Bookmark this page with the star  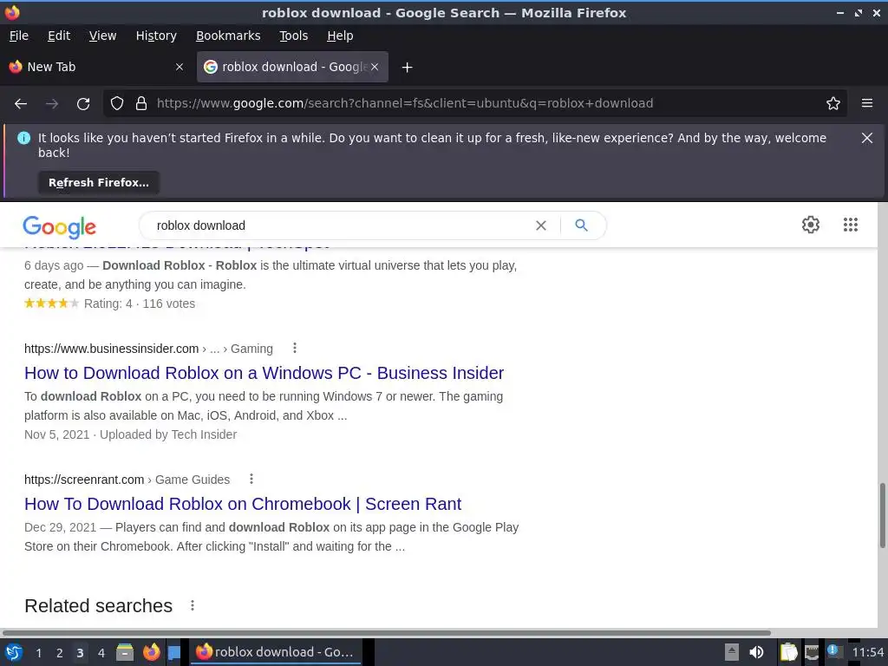coord(833,104)
